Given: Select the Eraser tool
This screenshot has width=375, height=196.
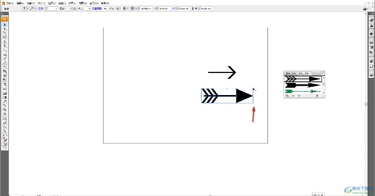Looking at the screenshot, I should (x=4, y=122).
